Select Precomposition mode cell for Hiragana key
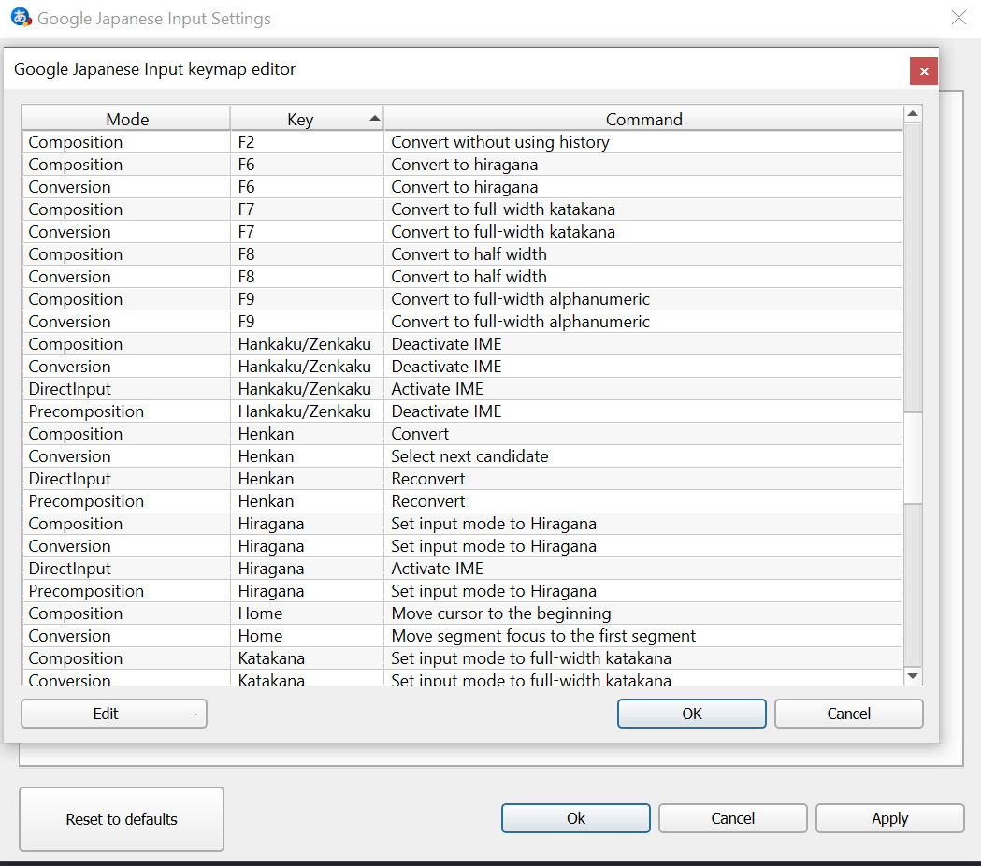The height and width of the screenshot is (866, 981). (126, 591)
